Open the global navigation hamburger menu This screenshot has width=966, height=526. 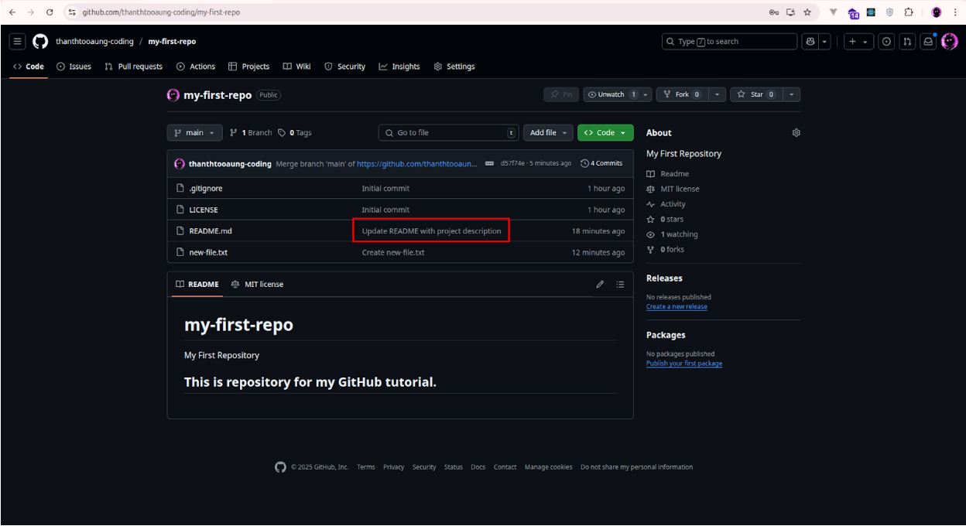(17, 41)
